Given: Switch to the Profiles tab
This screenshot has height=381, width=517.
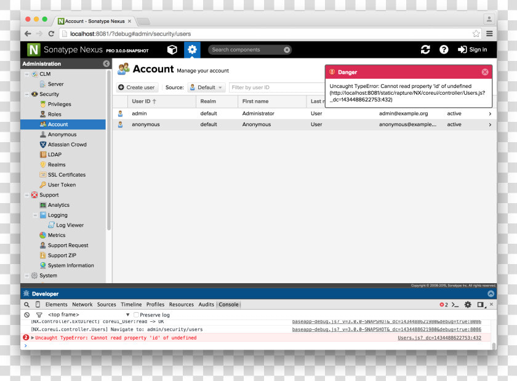Looking at the screenshot, I should [x=155, y=305].
